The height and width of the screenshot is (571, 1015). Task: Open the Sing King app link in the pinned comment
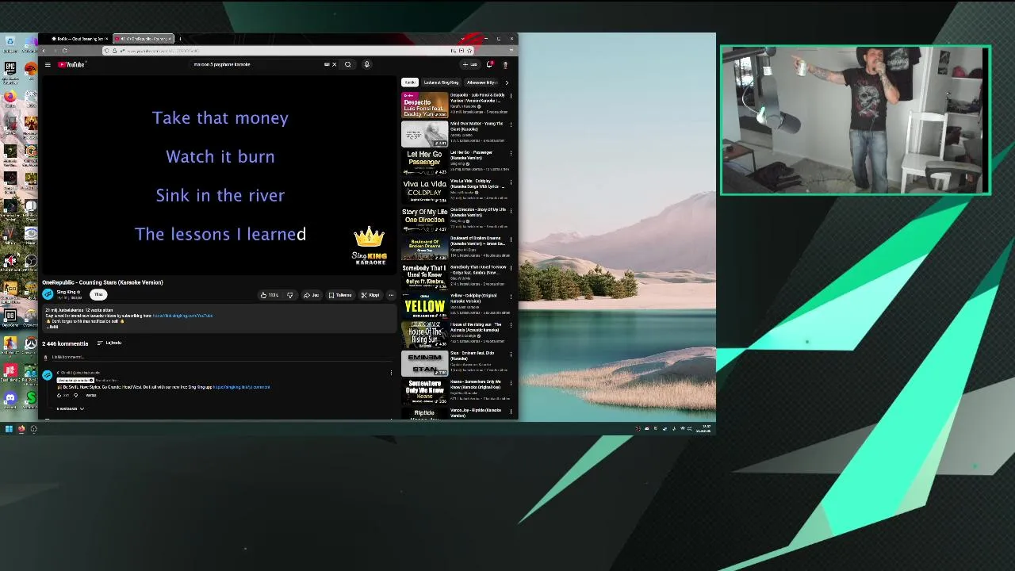(x=241, y=387)
